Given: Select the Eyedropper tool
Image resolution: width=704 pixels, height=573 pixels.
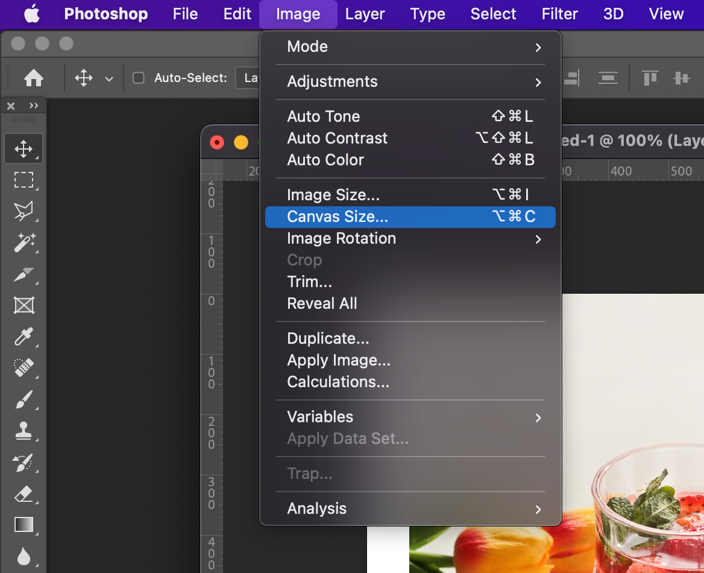Looking at the screenshot, I should click(x=24, y=336).
